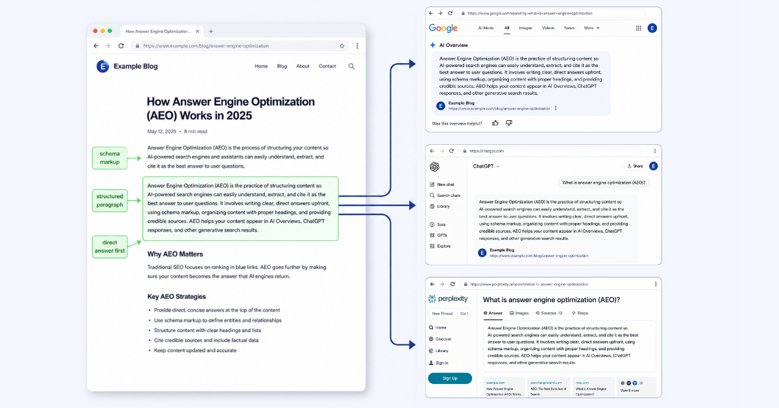Open GPTs in the ChatGPT sidebar
This screenshot has height=408, width=779.
438,235
